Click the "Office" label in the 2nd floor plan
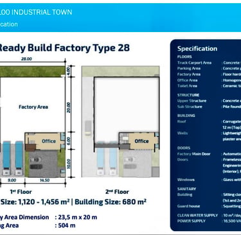The image size is (241, 235). pyautogui.click(x=141, y=141)
